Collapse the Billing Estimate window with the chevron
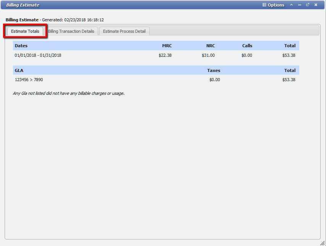The height and width of the screenshot is (246, 326). pos(291,5)
